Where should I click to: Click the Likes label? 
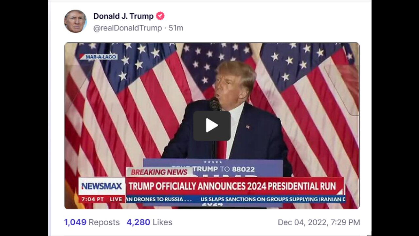coord(162,222)
